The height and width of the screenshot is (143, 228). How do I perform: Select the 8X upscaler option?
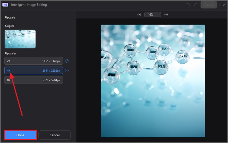(x=34, y=80)
